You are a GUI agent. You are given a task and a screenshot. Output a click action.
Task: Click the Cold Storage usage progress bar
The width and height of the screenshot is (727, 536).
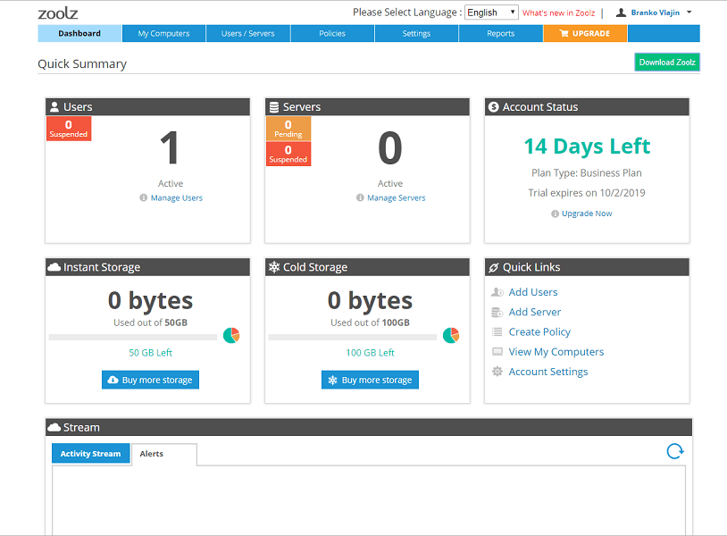click(353, 337)
